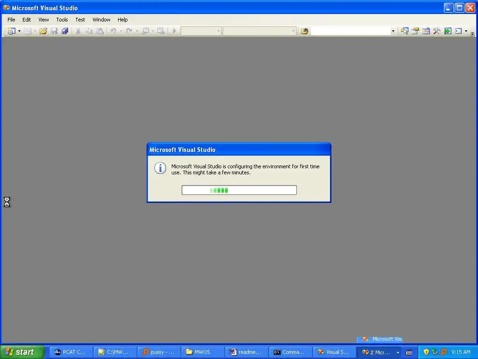The height and width of the screenshot is (359, 478).
Task: Click the Visual Studio title bar icon
Action: coord(7,7)
